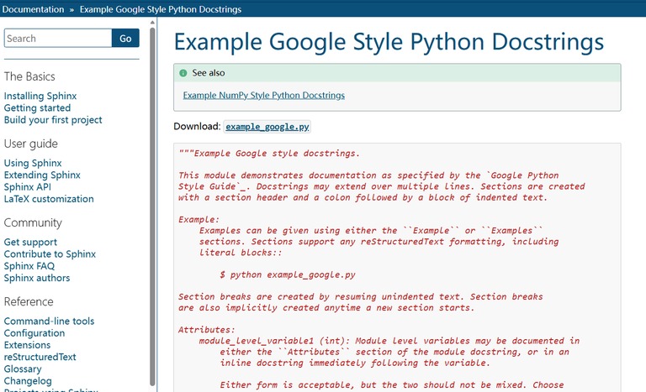Viewport: 646px width, 392px height.
Task: Click the "Attributes:" line in the code
Action: 206,330
